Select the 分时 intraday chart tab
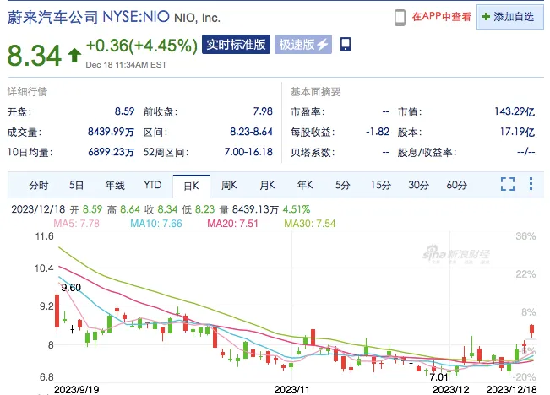Image resolution: width=550 pixels, height=395 pixels. click(39, 185)
